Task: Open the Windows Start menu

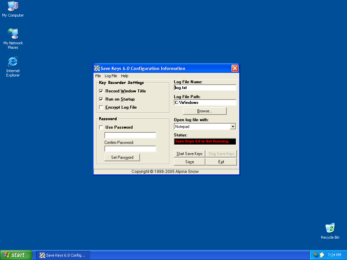Action: [x=16, y=255]
